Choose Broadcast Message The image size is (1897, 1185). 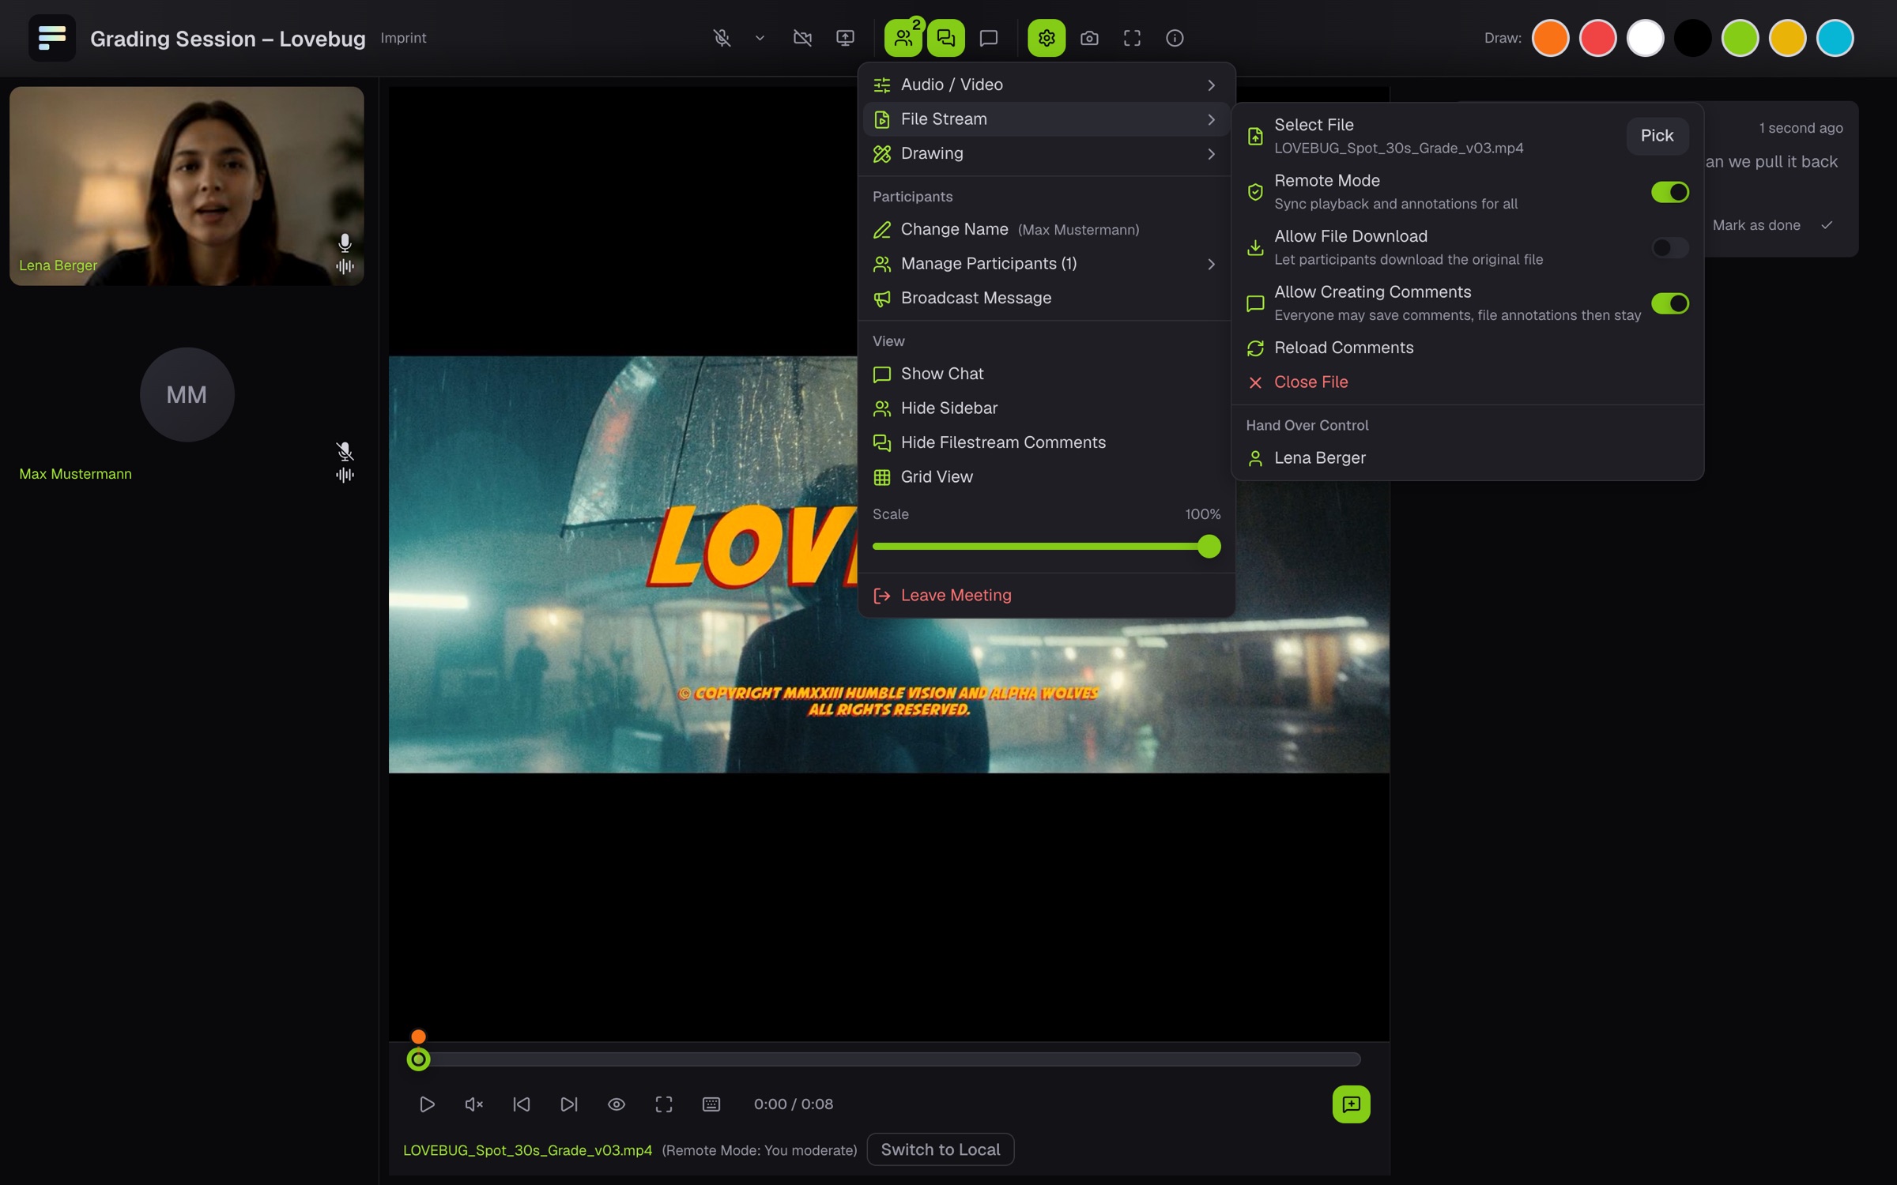pos(1046,298)
